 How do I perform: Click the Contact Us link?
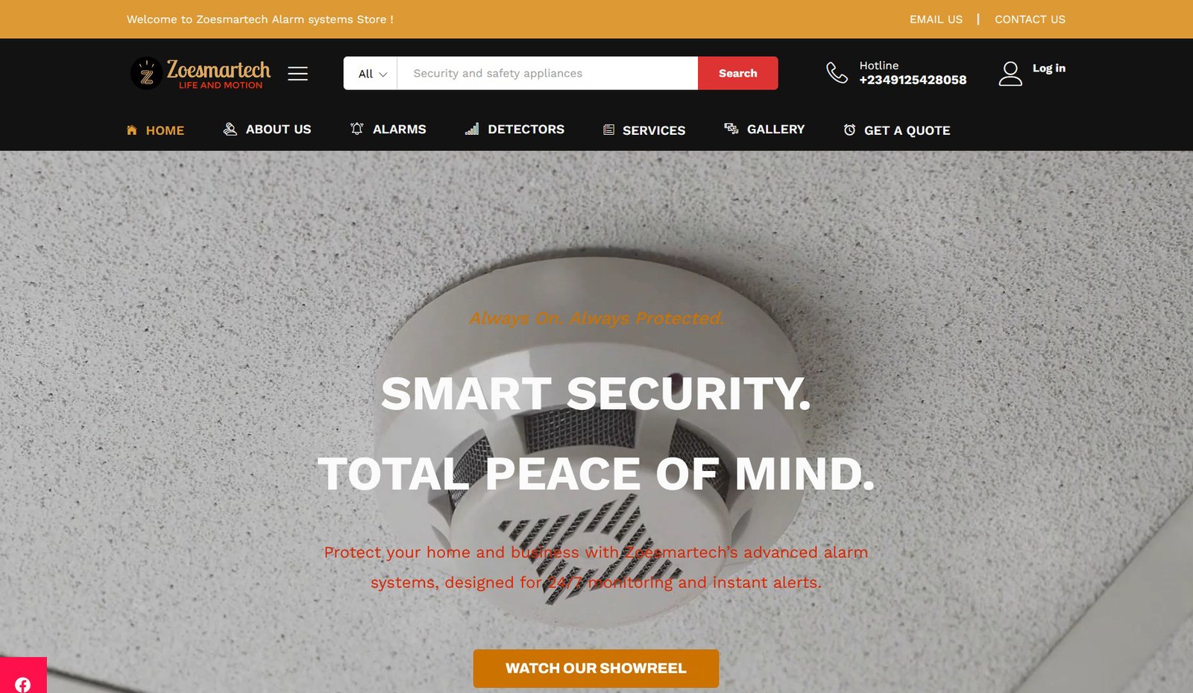point(1030,19)
